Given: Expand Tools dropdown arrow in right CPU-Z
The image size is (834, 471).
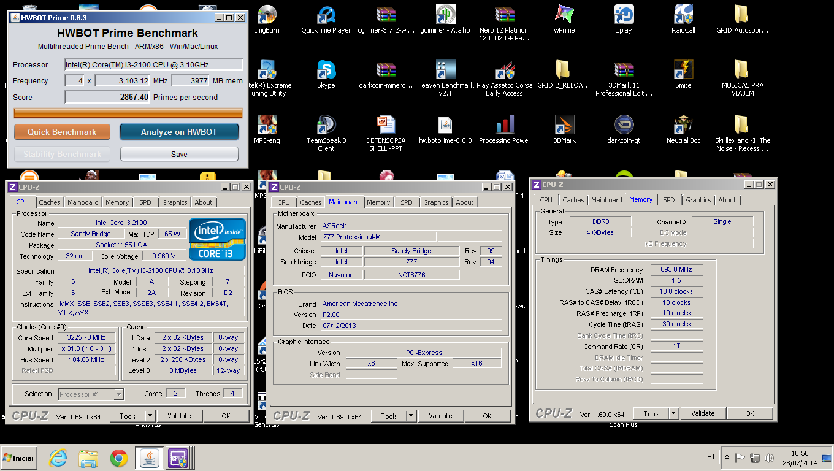Looking at the screenshot, I should 674,413.
